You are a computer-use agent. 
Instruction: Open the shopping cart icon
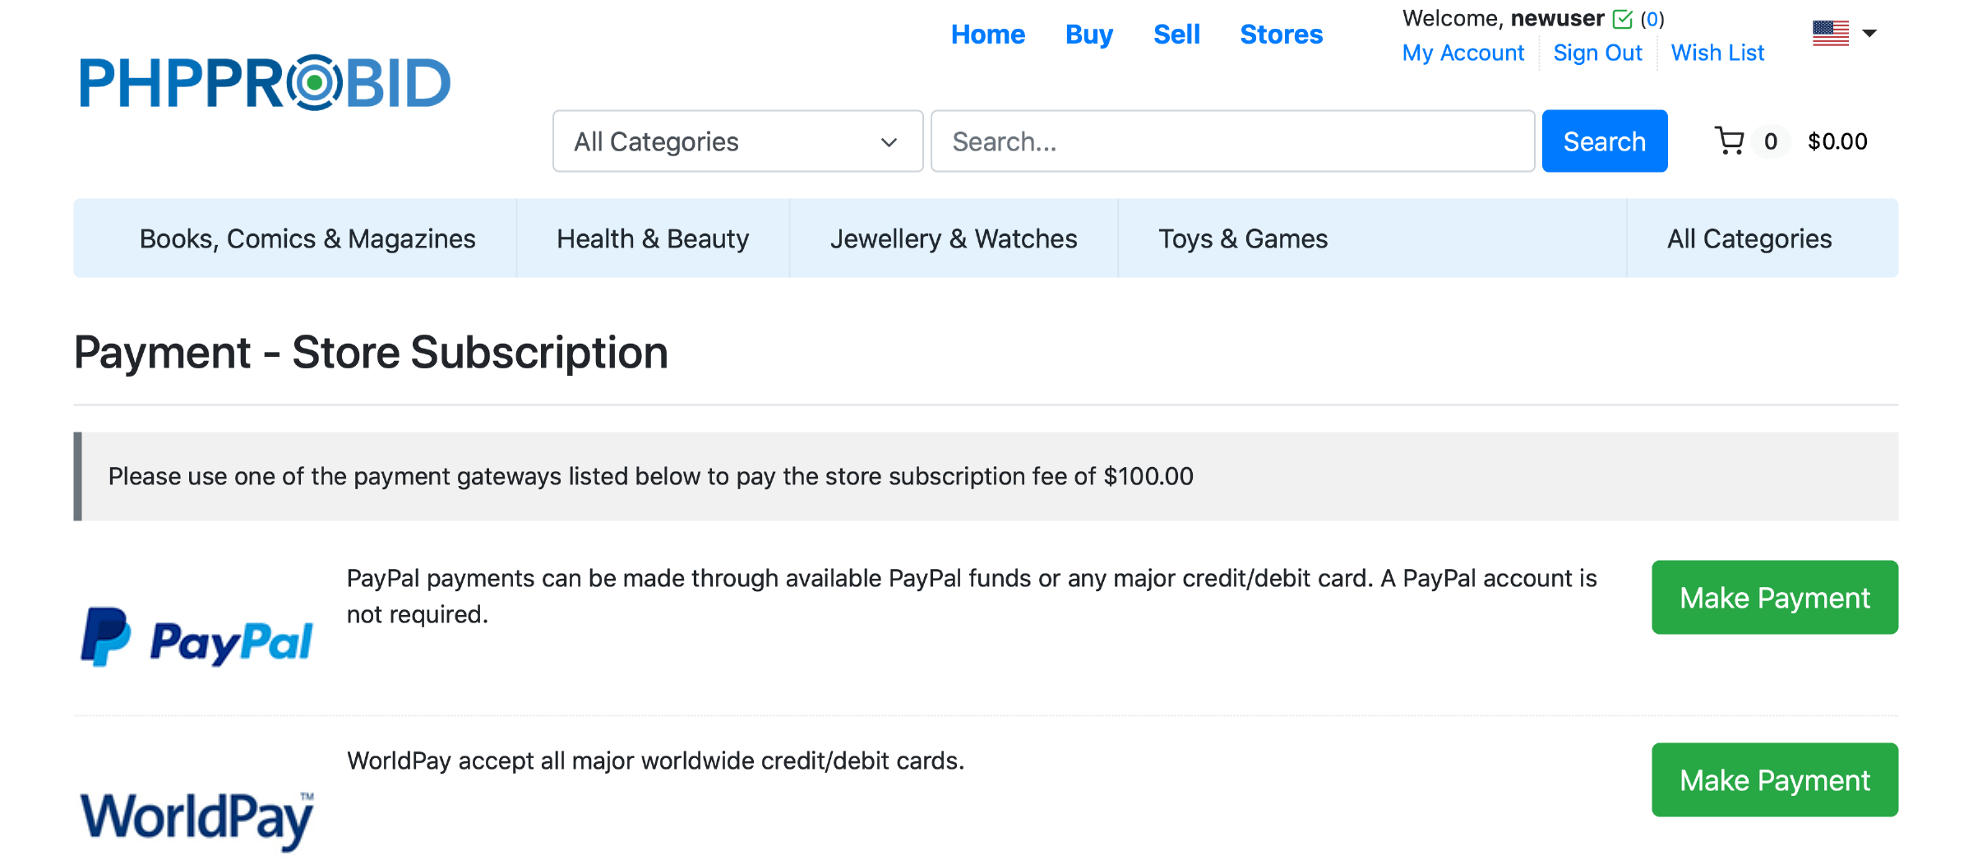[1730, 141]
